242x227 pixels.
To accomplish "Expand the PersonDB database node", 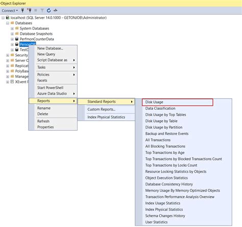I will click(12, 44).
